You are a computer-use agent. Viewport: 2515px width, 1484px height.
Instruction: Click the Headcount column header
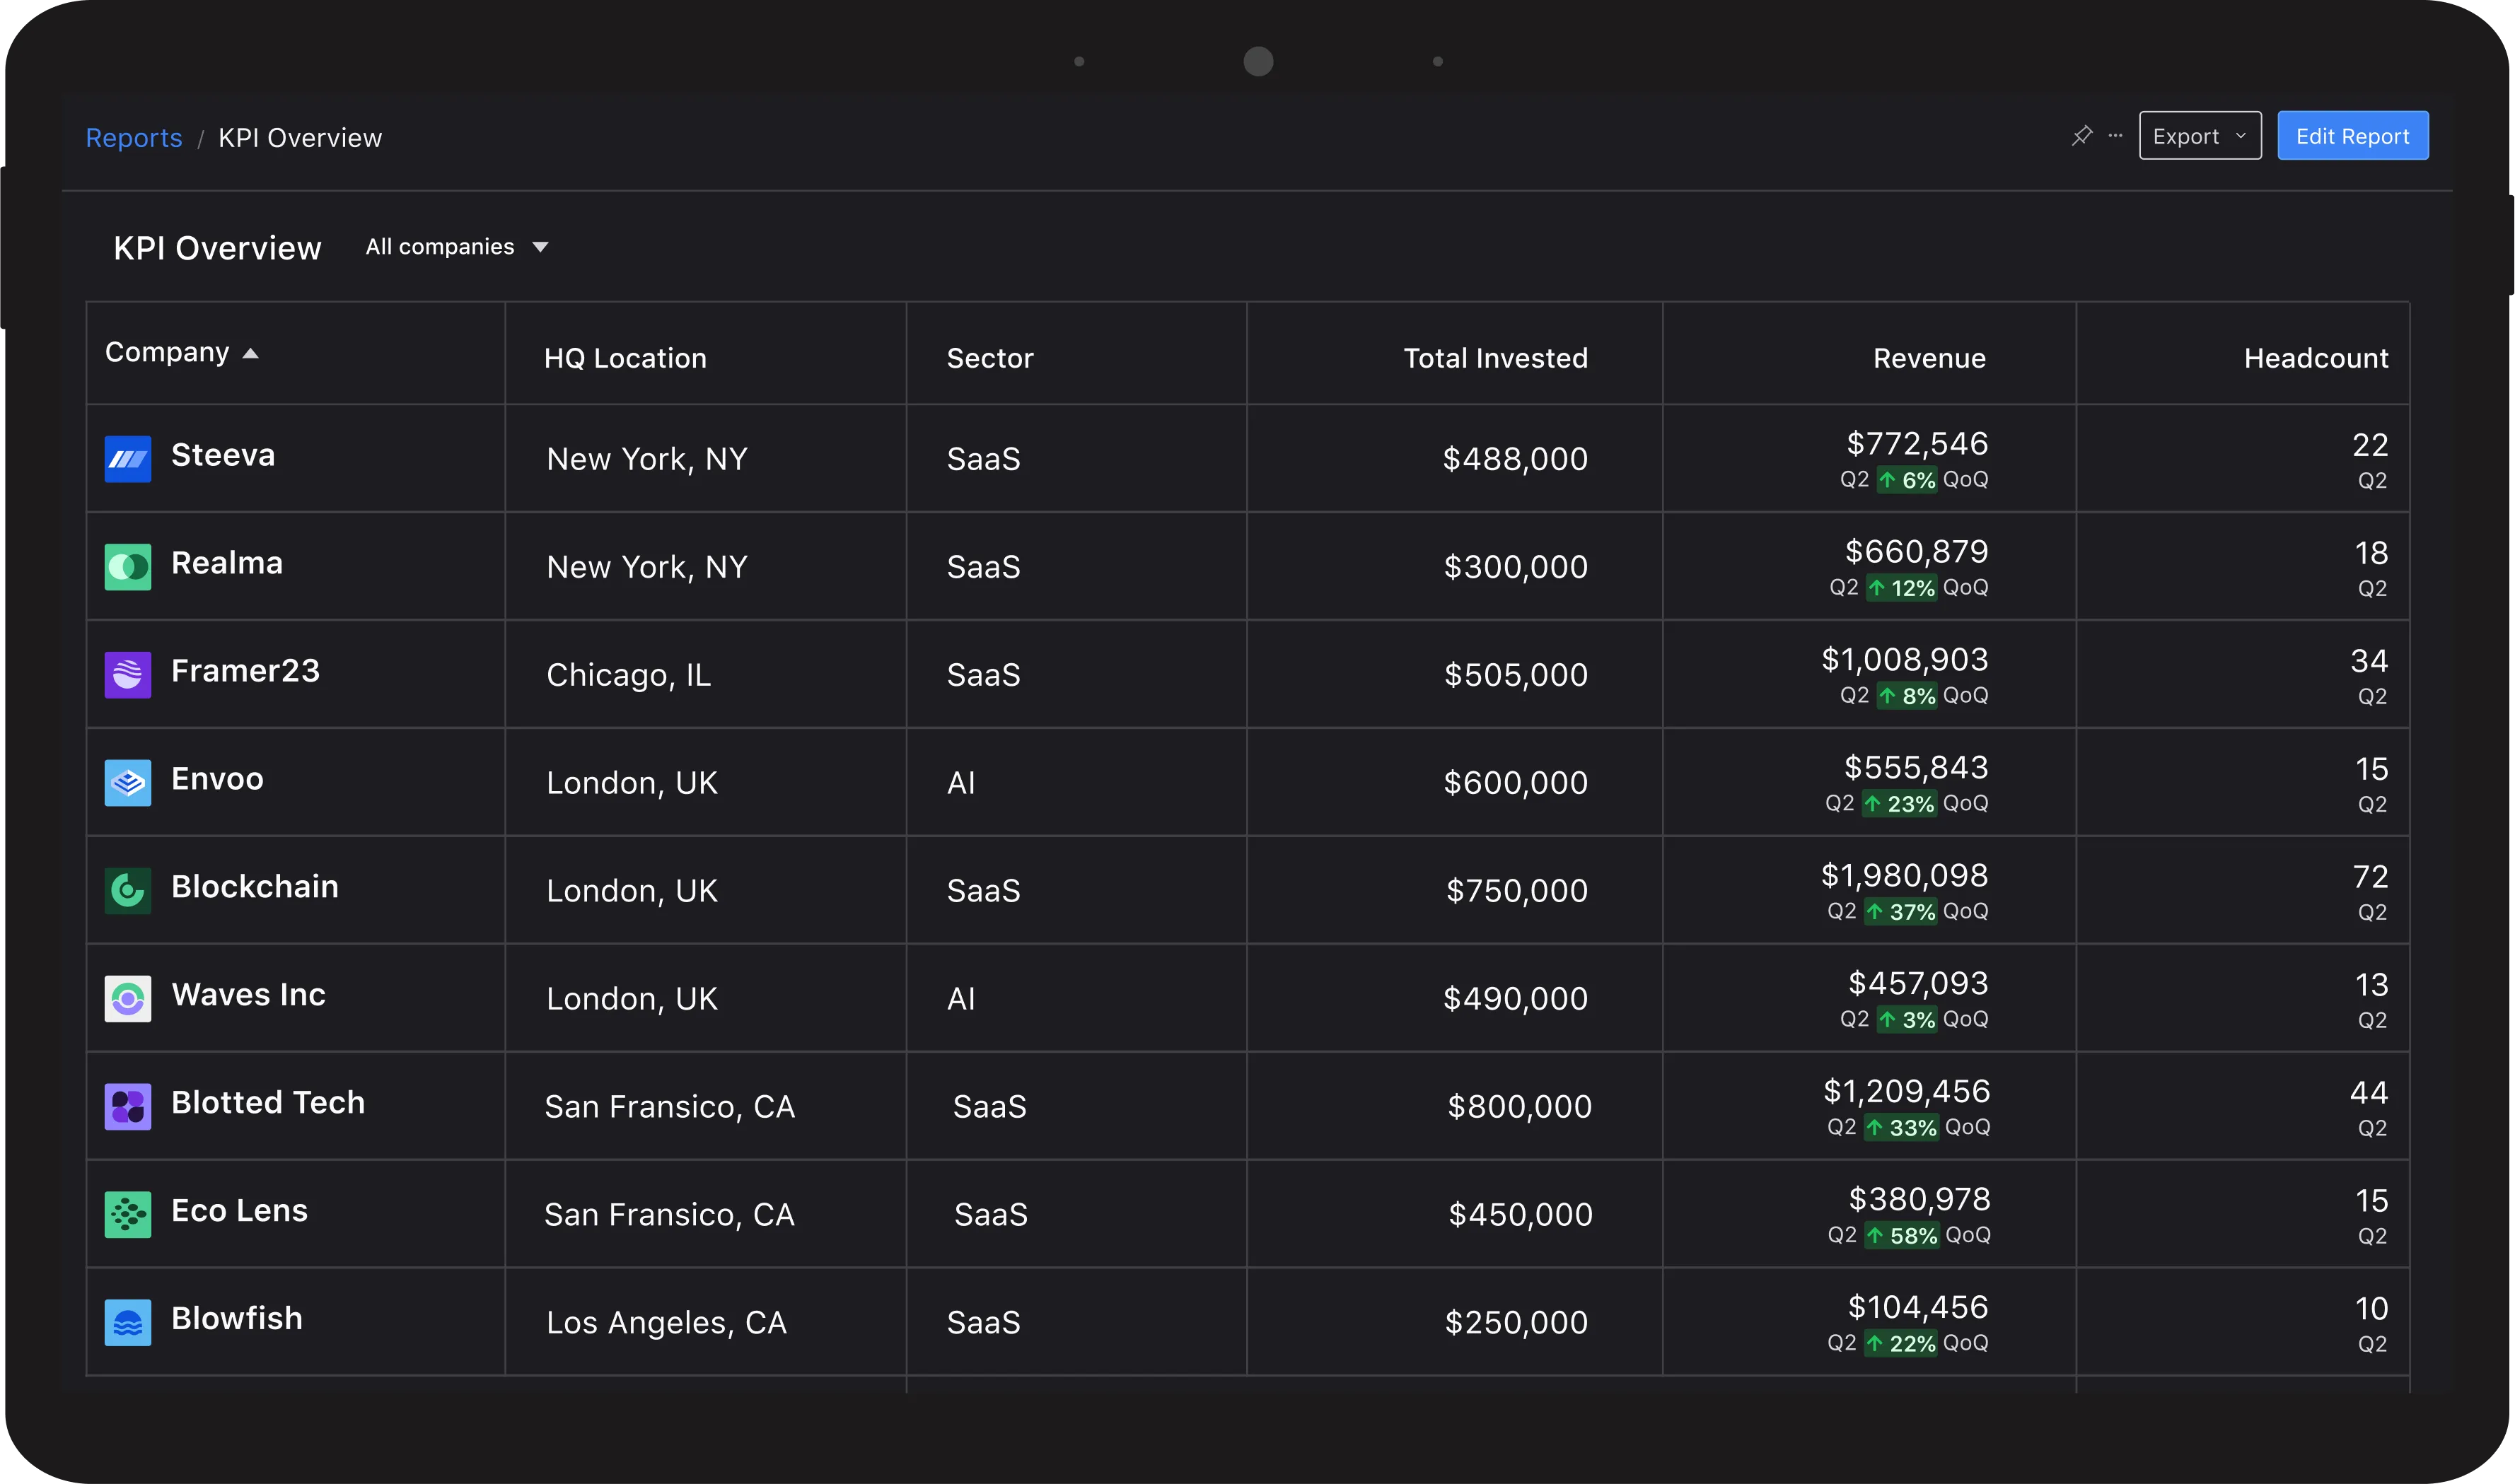[2315, 358]
